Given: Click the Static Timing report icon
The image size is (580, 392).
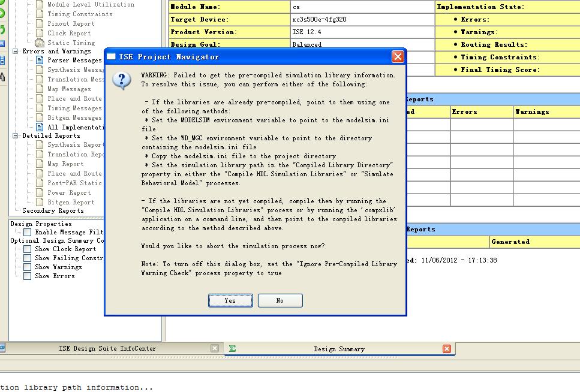Looking at the screenshot, I should pyautogui.click(x=40, y=43).
